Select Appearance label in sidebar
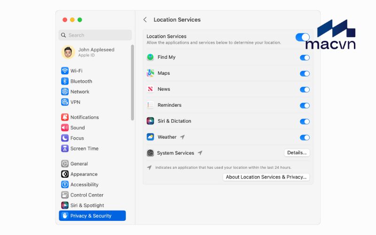 tap(84, 174)
